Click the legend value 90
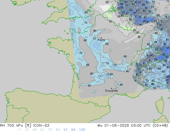 pyautogui.click(x=58, y=130)
